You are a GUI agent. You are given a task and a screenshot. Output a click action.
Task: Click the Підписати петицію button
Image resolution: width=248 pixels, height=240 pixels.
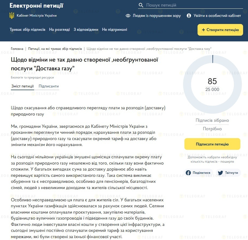click(x=212, y=144)
